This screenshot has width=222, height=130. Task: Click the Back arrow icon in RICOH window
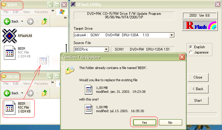click(7, 93)
